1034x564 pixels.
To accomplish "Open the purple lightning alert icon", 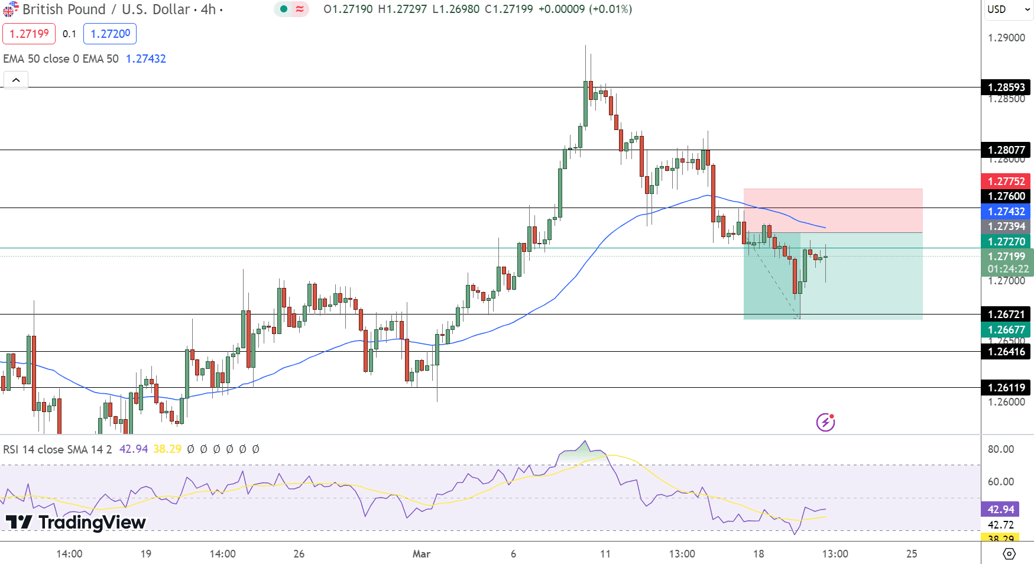I will [825, 422].
